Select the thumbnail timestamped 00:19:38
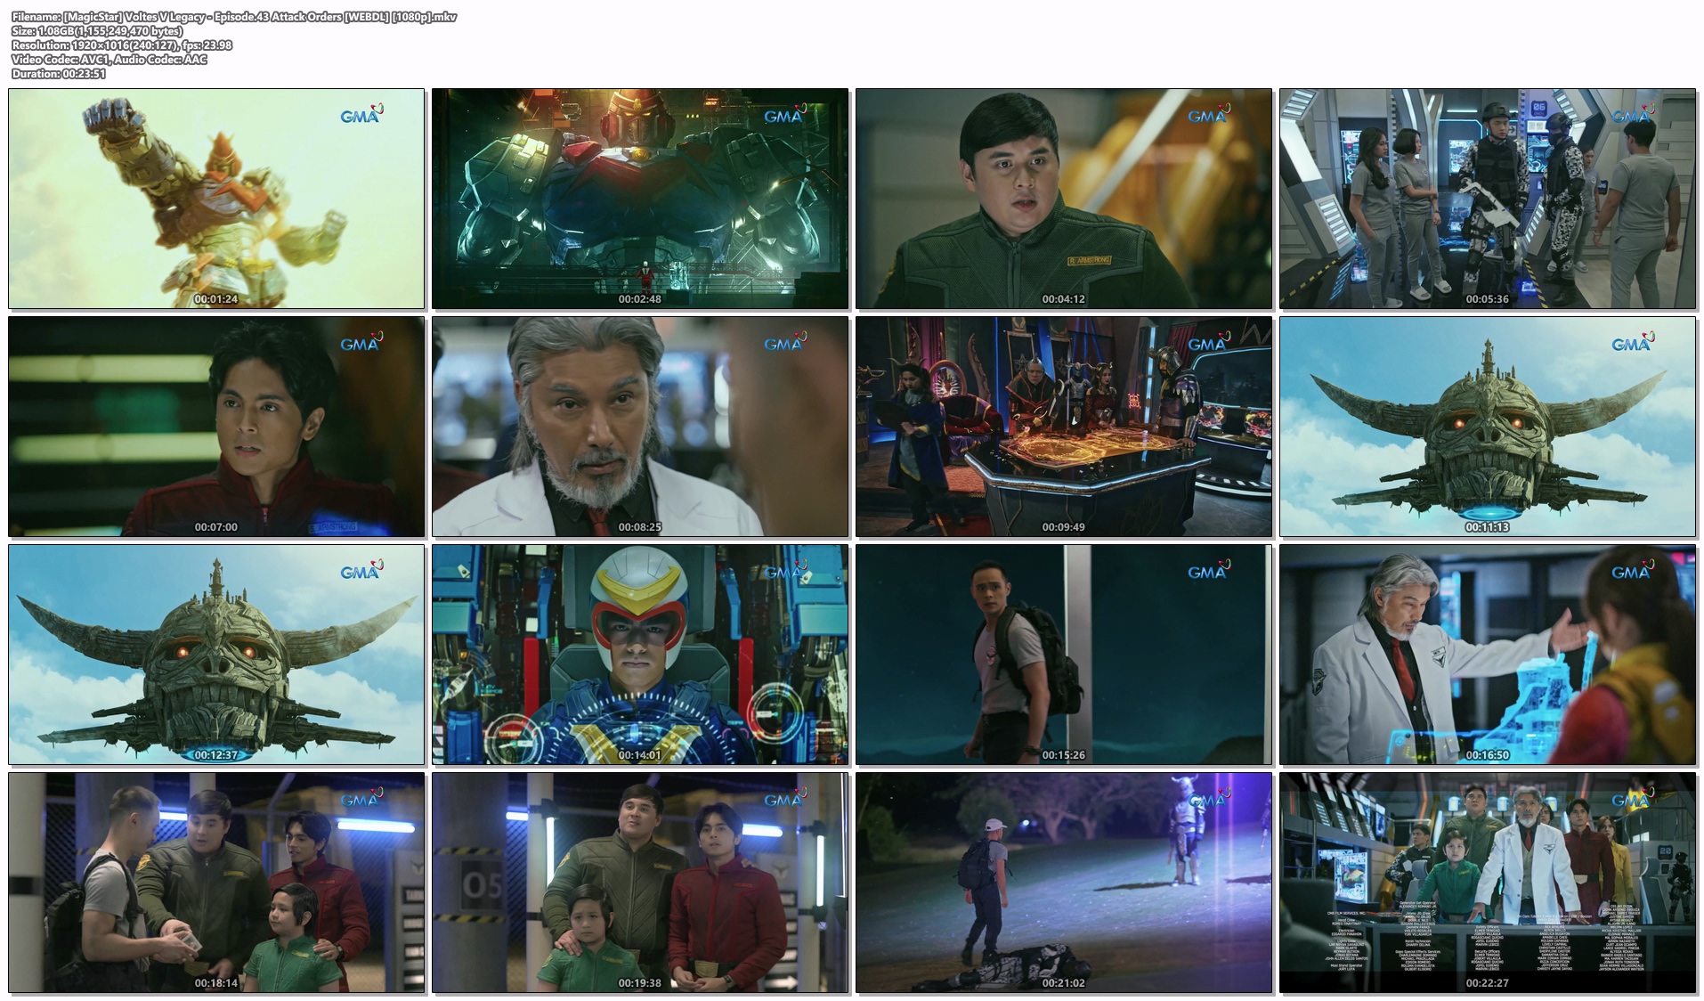The height and width of the screenshot is (1001, 1704). 640,883
